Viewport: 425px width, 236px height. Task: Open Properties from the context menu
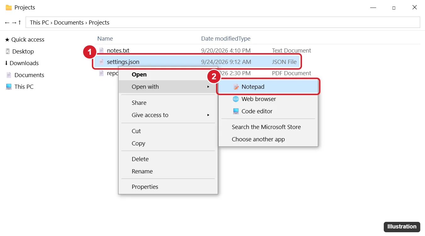[168, 187]
